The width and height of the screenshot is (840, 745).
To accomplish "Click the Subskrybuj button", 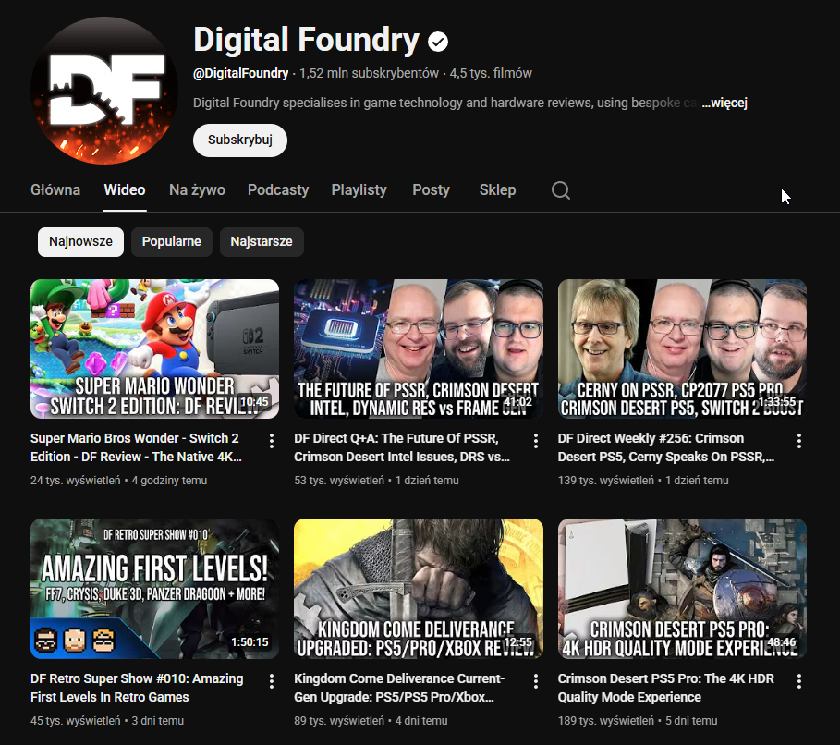I will tap(240, 140).
